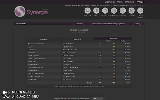This screenshot has width=160, height=100.
Task: Click the 85.65% total percentage
Action: tap(127, 83)
